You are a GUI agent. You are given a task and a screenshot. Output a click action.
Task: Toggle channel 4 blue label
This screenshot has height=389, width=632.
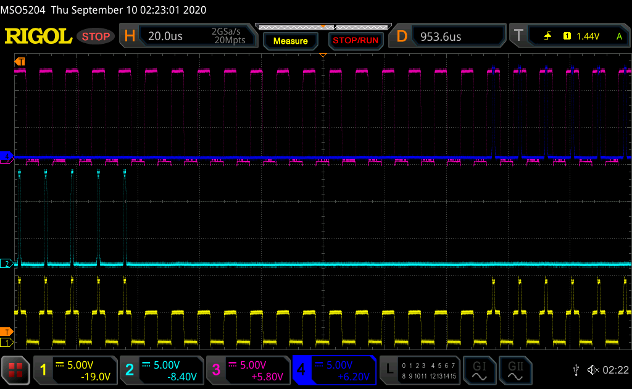[x=301, y=370]
